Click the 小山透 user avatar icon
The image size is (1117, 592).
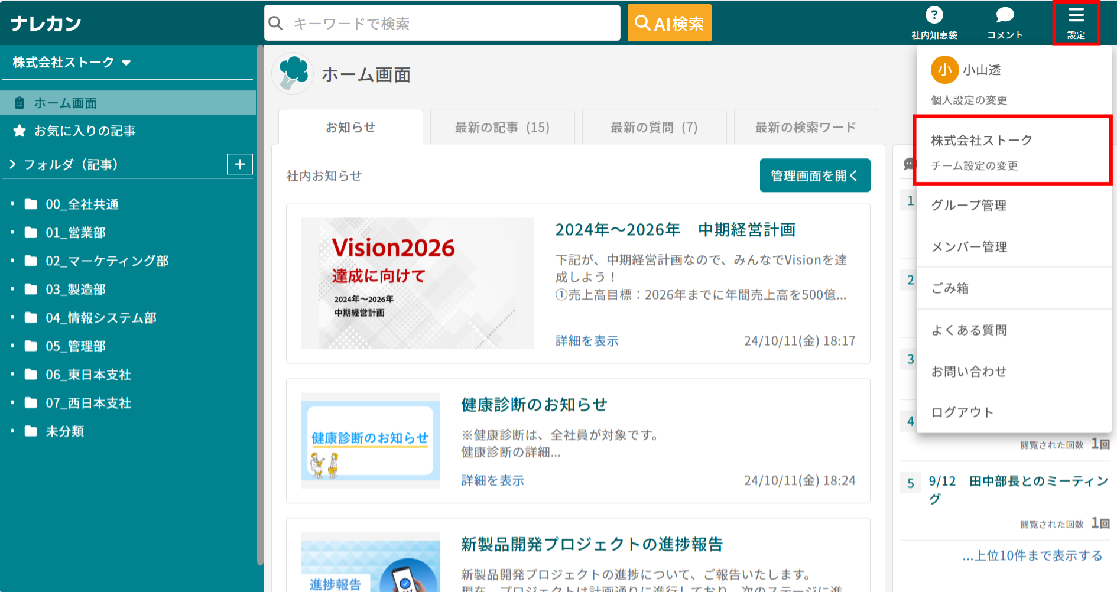point(944,70)
